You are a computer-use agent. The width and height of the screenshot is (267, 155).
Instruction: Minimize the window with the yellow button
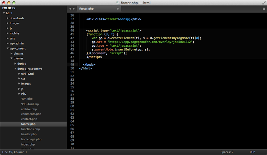click(9, 3)
